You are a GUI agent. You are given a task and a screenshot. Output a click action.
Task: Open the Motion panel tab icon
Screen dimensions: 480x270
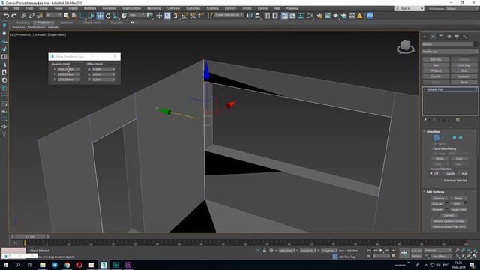[448, 37]
